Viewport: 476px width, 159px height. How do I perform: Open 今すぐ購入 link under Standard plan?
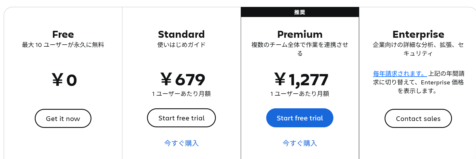(x=181, y=143)
